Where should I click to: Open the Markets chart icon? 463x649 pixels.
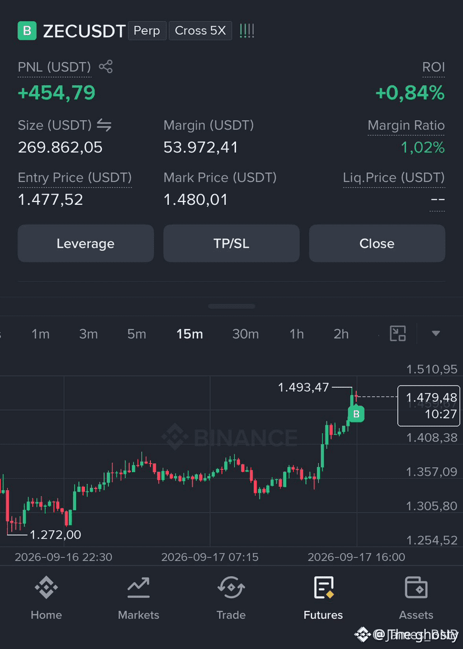[x=139, y=588]
